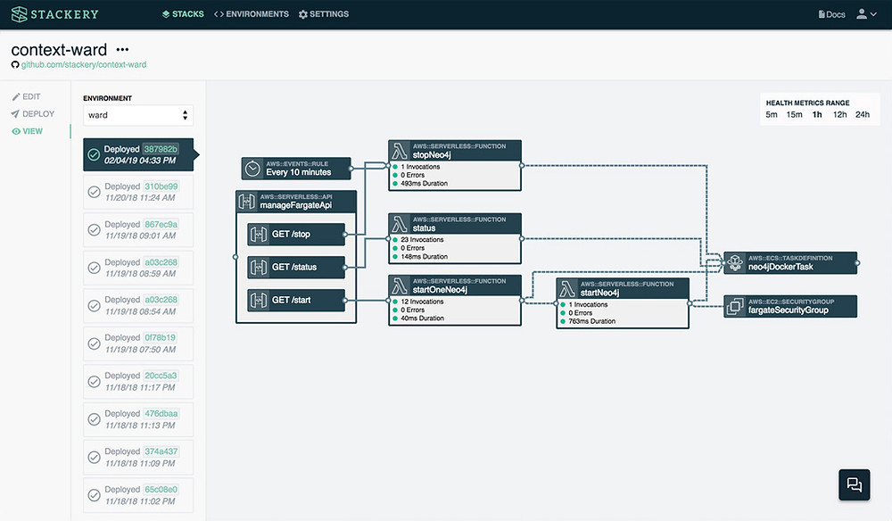Set health metrics range to 24h

tap(863, 114)
